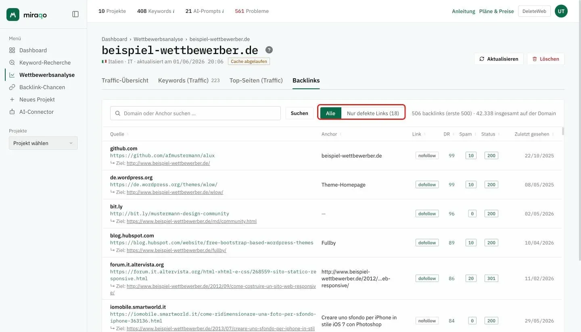Sort table by Anchor column
This screenshot has height=332, width=581.
coord(331,134)
